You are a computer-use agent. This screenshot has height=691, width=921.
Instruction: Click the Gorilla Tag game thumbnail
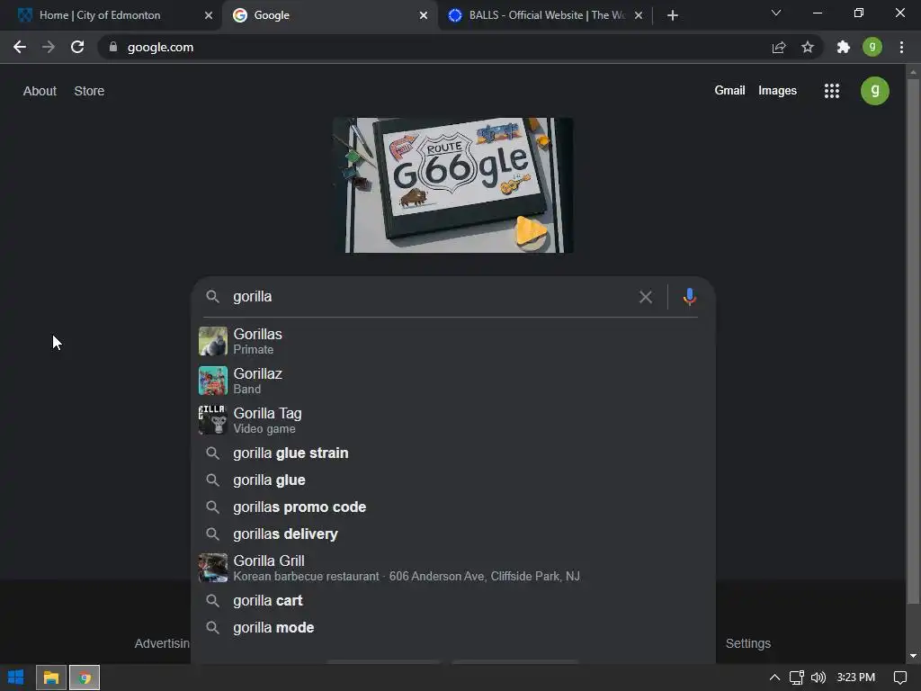pos(212,420)
